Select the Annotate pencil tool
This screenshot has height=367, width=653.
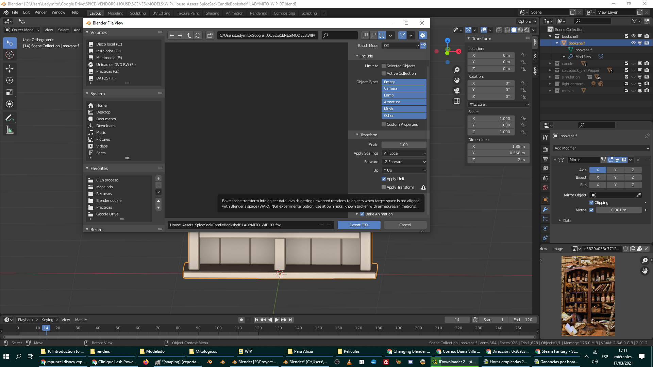coord(10,118)
